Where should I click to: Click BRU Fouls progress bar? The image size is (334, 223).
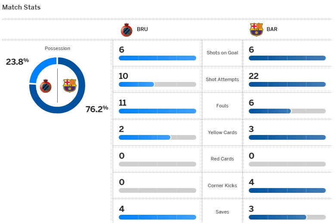pos(157,111)
